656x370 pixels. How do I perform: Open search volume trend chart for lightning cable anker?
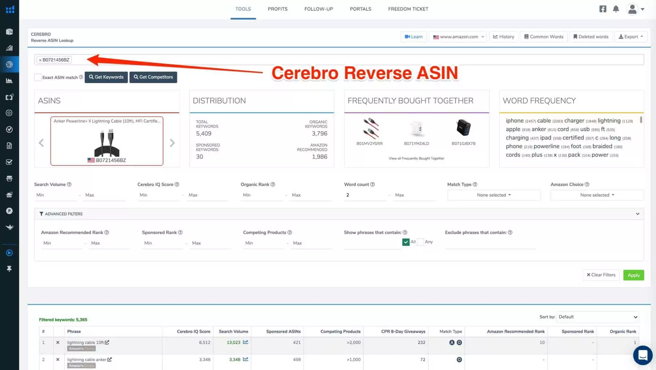pos(245,359)
